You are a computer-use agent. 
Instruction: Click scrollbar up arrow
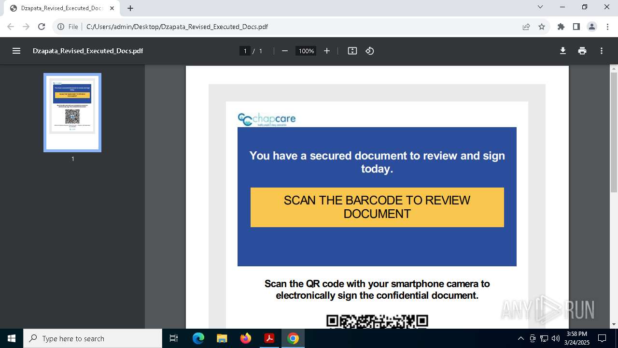614,69
